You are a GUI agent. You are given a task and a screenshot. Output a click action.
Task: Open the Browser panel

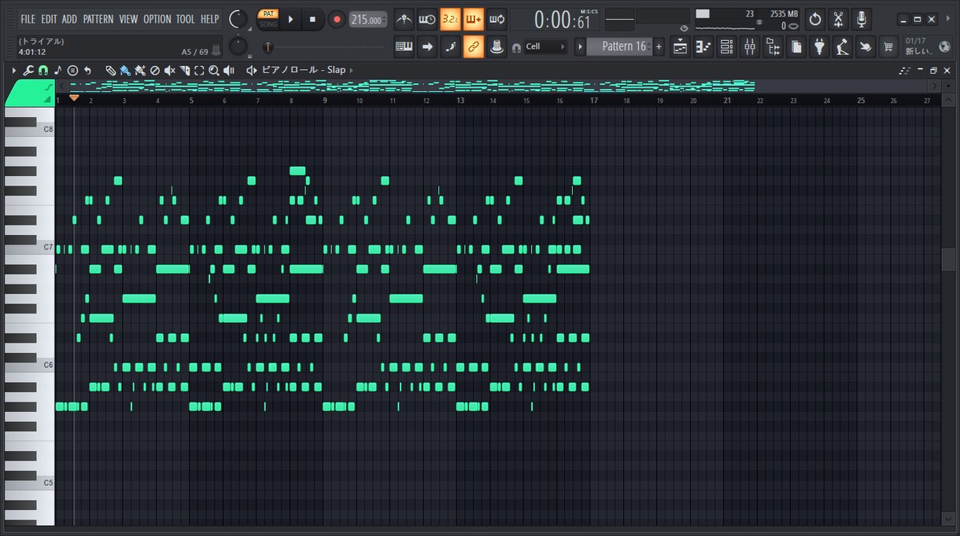[774, 47]
